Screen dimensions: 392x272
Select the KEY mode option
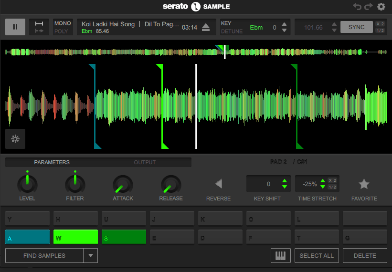pos(226,23)
